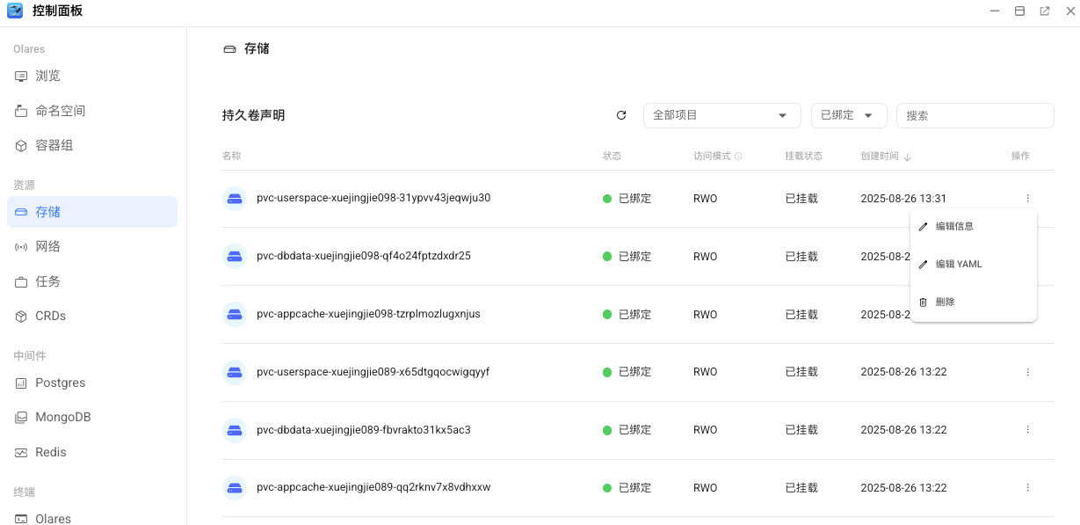The width and height of the screenshot is (1080, 525).
Task: Open pvc-appcache-xuejingjie098-tzrplmozlugxnjus volume link
Action: [x=368, y=314]
